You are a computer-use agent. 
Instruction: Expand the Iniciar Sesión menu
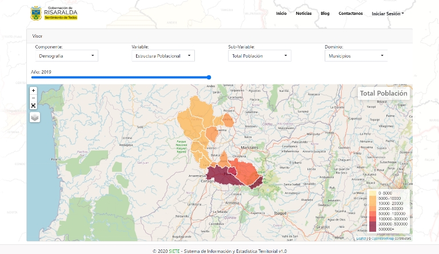point(388,13)
